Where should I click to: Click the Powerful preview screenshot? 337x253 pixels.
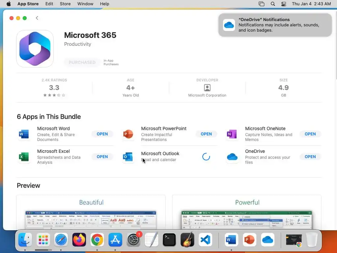tap(247, 212)
